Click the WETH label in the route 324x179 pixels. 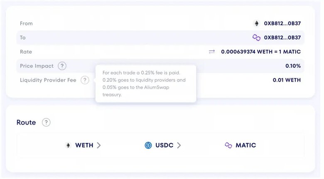84,145
